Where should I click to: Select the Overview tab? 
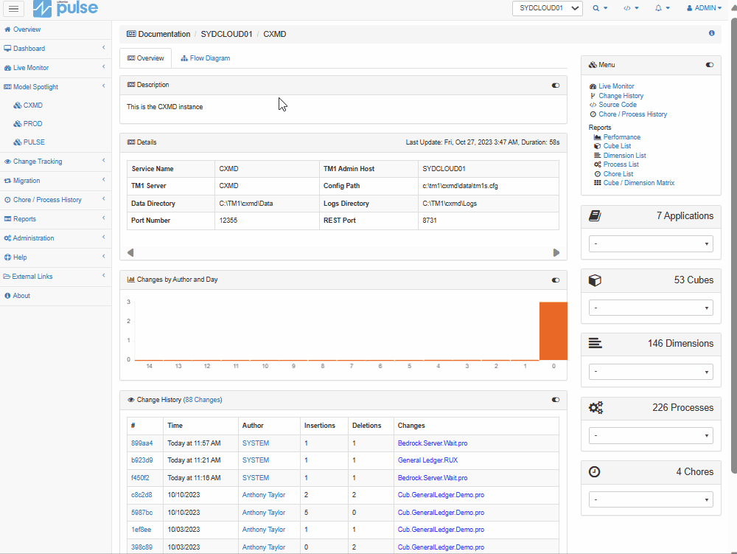point(146,58)
